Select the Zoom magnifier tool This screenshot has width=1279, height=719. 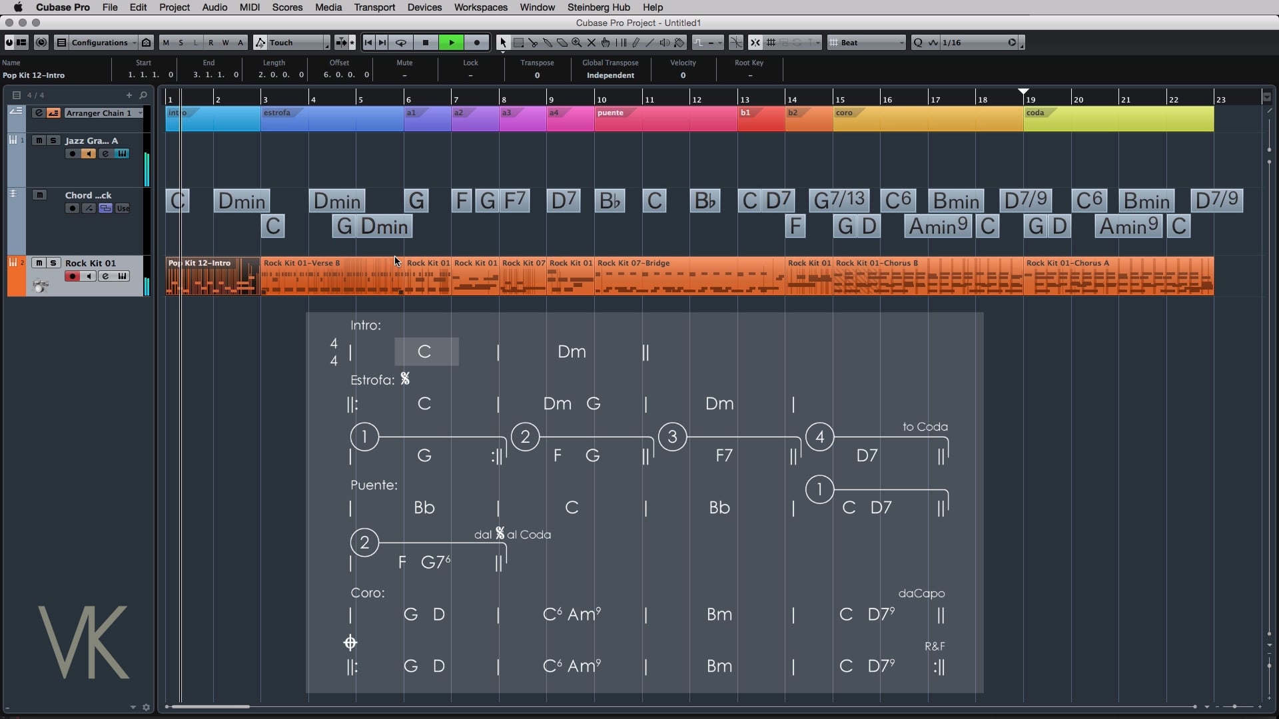pyautogui.click(x=577, y=43)
